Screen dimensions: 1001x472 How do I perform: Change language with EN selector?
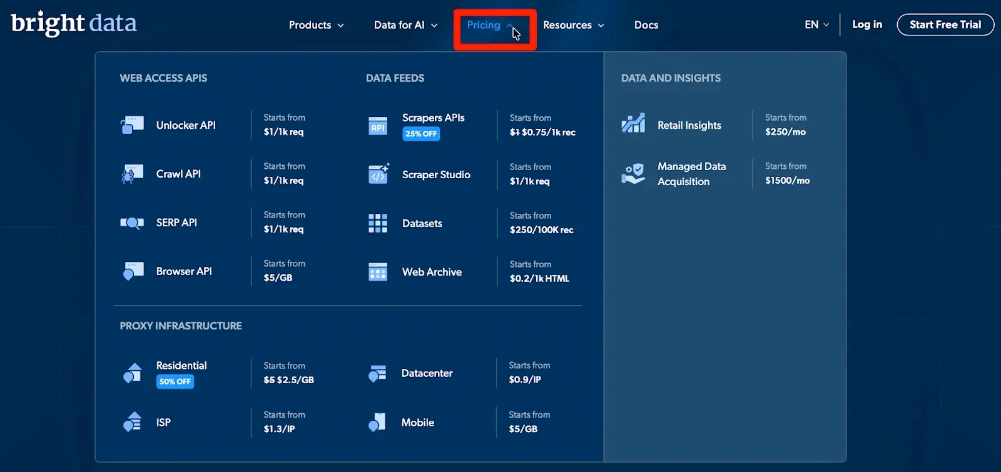coord(816,25)
